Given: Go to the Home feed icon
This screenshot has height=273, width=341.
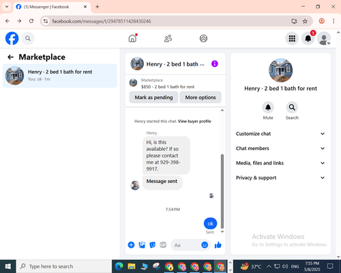Looking at the screenshot, I should [132, 38].
